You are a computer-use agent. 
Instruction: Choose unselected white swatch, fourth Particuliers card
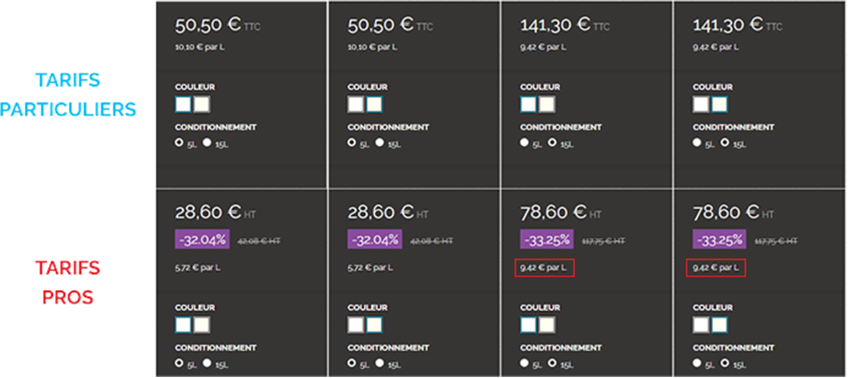pyautogui.click(x=701, y=104)
